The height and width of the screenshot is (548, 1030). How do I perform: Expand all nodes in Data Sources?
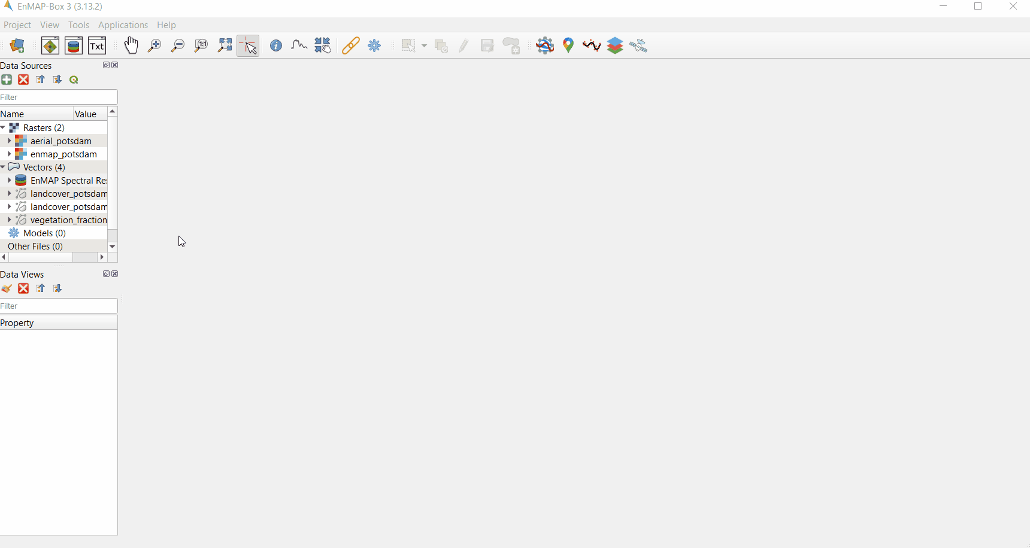[x=57, y=80]
